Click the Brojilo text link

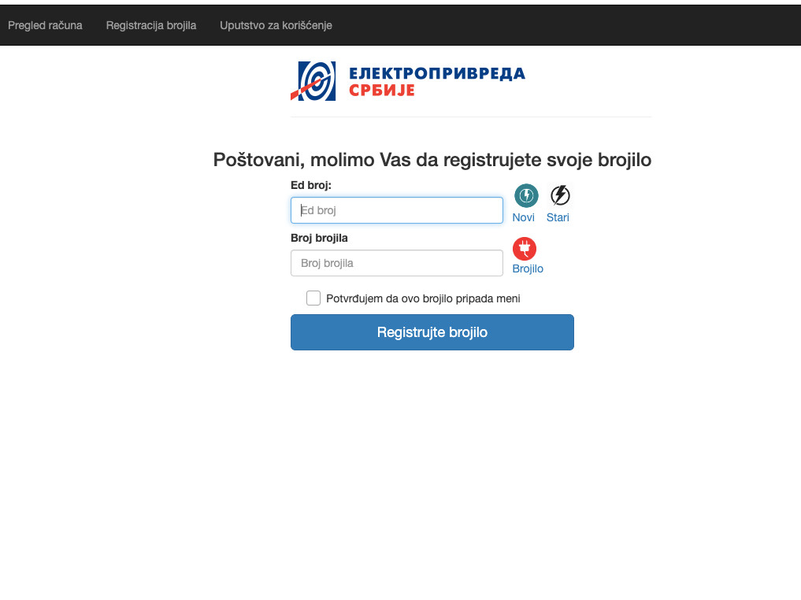(528, 269)
